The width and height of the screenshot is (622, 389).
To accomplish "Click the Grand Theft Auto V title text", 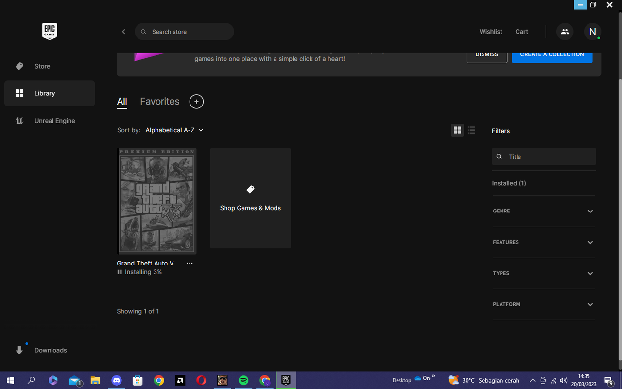I will tap(145, 263).
